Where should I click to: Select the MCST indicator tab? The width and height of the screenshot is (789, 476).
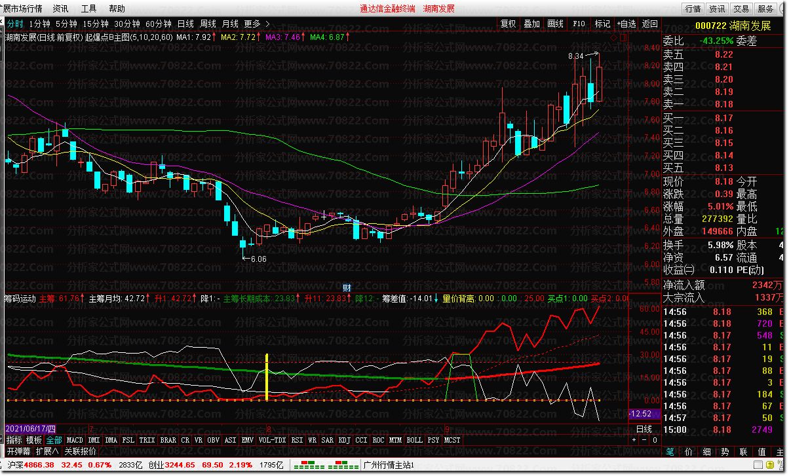click(x=452, y=440)
